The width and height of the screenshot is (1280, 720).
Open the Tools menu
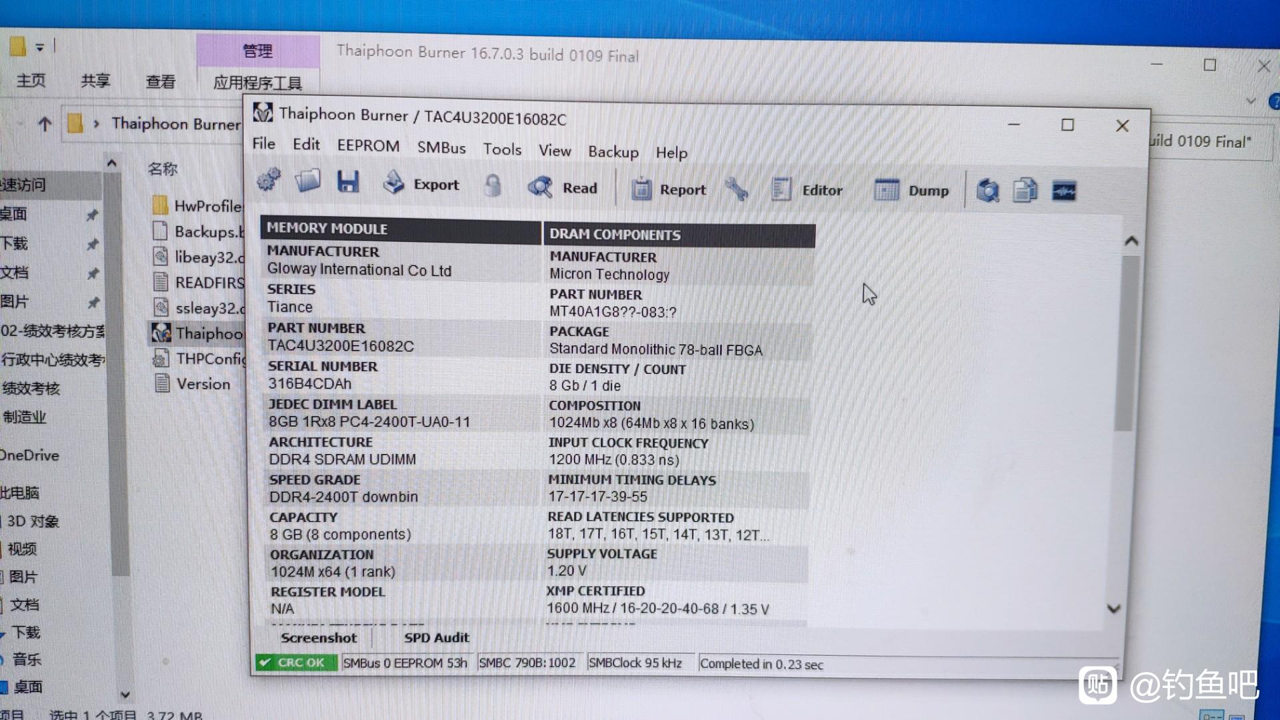[502, 149]
